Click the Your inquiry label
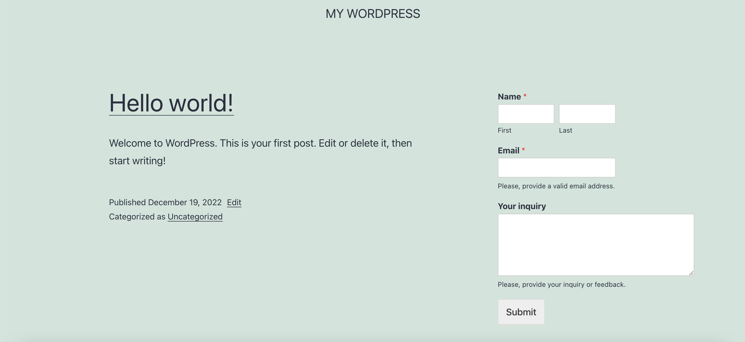This screenshot has width=745, height=342. click(522, 206)
